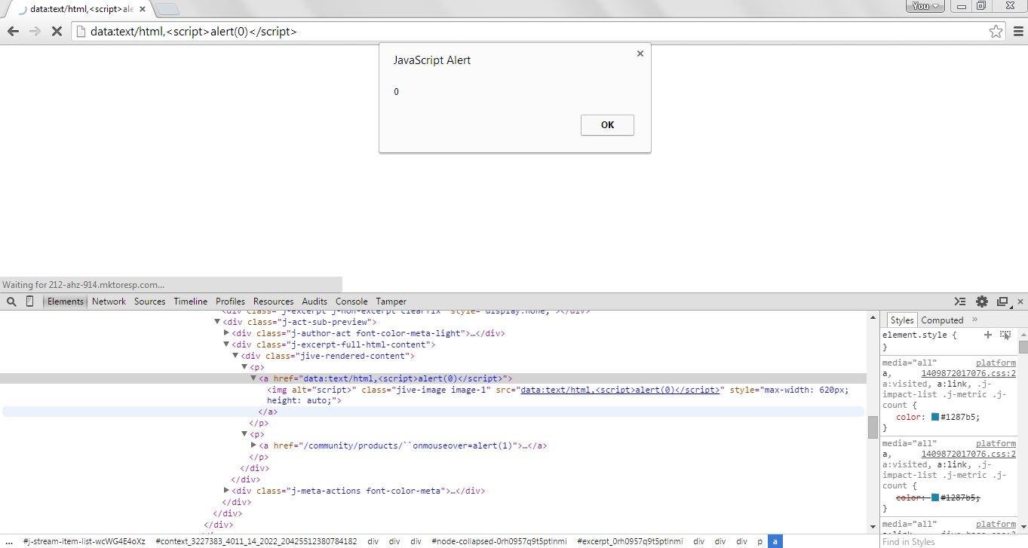Bookmark this page with the star icon

tap(996, 31)
